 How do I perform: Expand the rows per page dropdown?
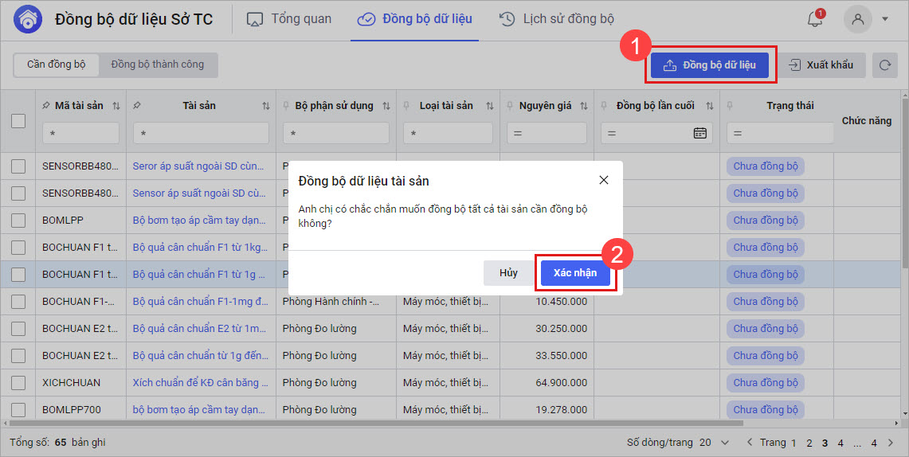tap(724, 443)
